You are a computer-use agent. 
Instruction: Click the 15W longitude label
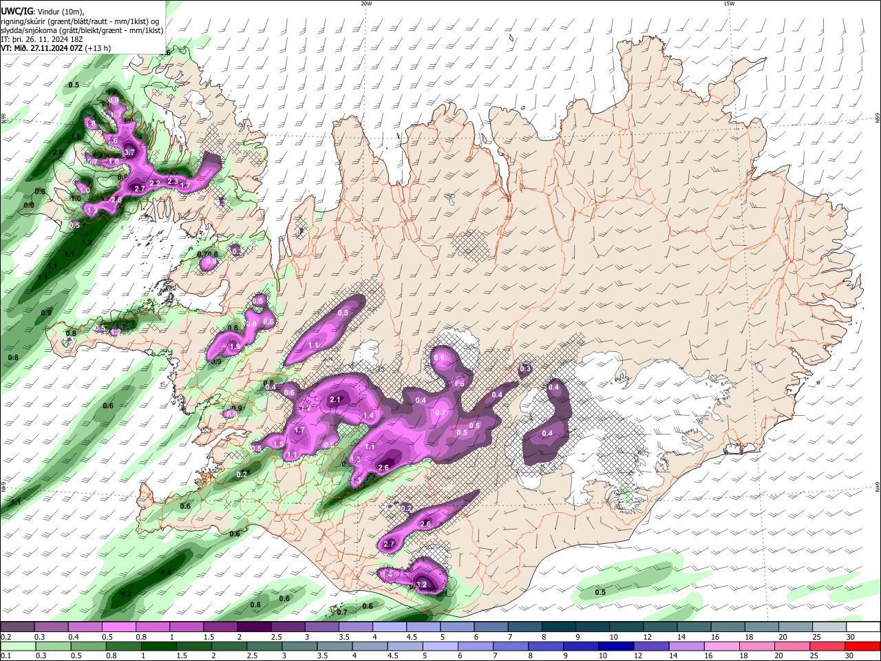tap(729, 3)
